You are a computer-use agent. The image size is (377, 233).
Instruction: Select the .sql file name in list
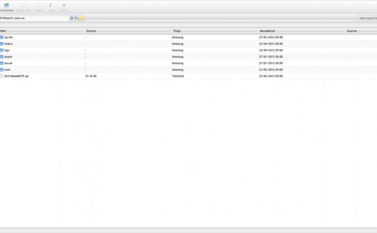click(x=16, y=76)
